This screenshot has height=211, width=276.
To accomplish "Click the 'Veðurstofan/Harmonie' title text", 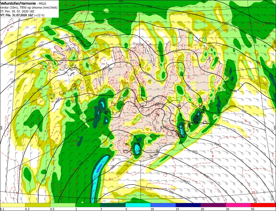I will (18, 4).
